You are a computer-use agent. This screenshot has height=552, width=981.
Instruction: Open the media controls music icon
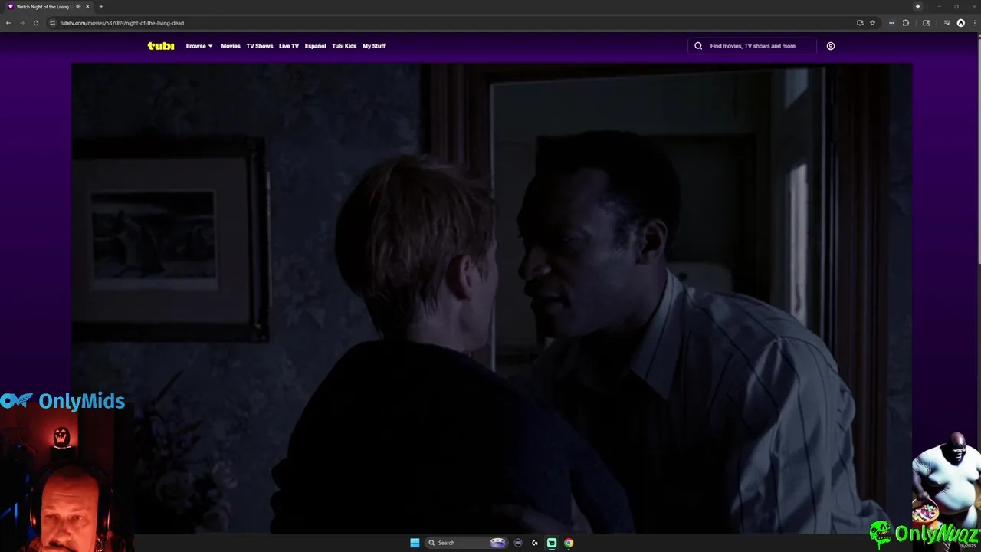[947, 23]
